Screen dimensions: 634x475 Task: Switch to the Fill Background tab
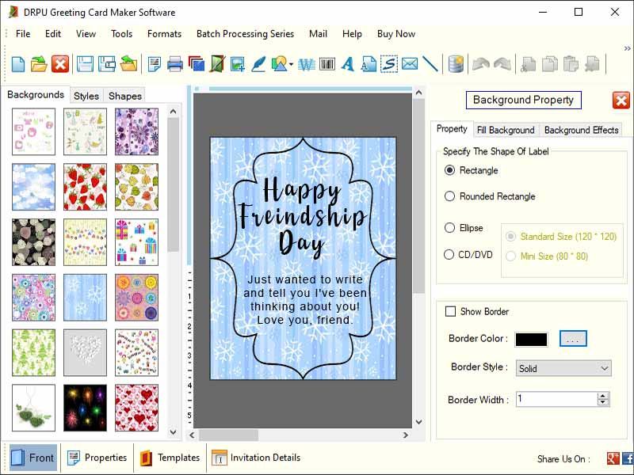click(x=506, y=130)
